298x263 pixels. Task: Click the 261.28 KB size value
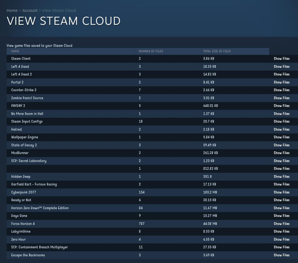click(211, 153)
